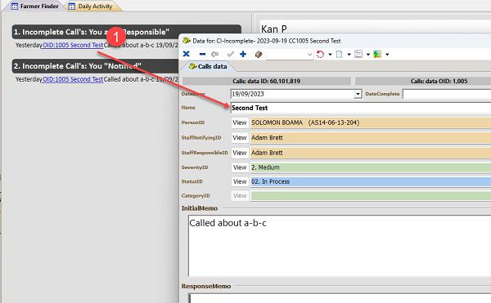Click the map picture icon in toolbar
This screenshot has width=491, height=303.
(x=377, y=55)
